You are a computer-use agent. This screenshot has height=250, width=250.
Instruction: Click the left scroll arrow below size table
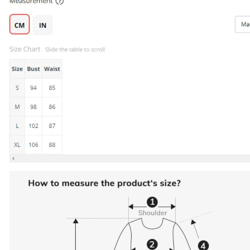(x=13, y=158)
